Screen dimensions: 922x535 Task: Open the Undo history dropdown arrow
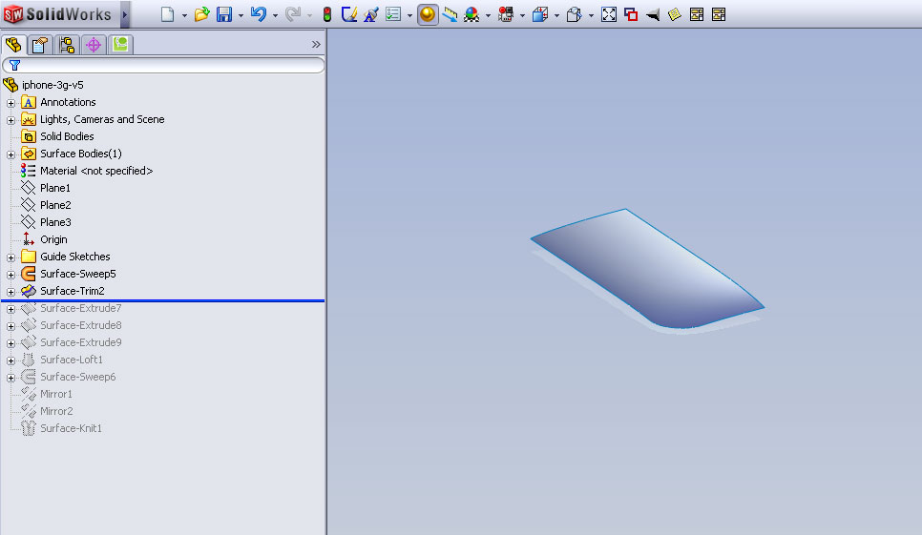(275, 15)
